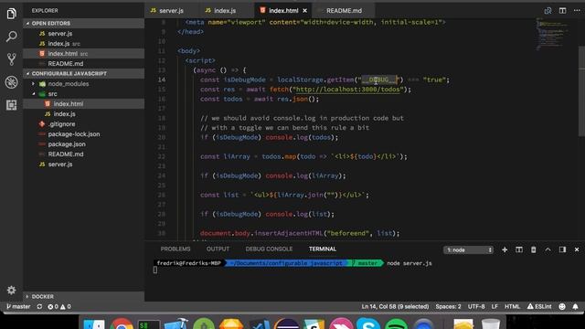Image resolution: width=585 pixels, height=329 pixels.
Task: Change end of line sequence LF
Action: (x=495, y=307)
